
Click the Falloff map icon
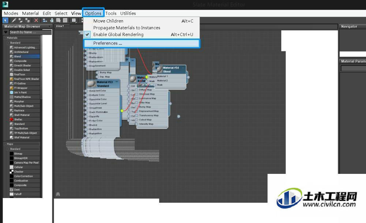click(11, 194)
